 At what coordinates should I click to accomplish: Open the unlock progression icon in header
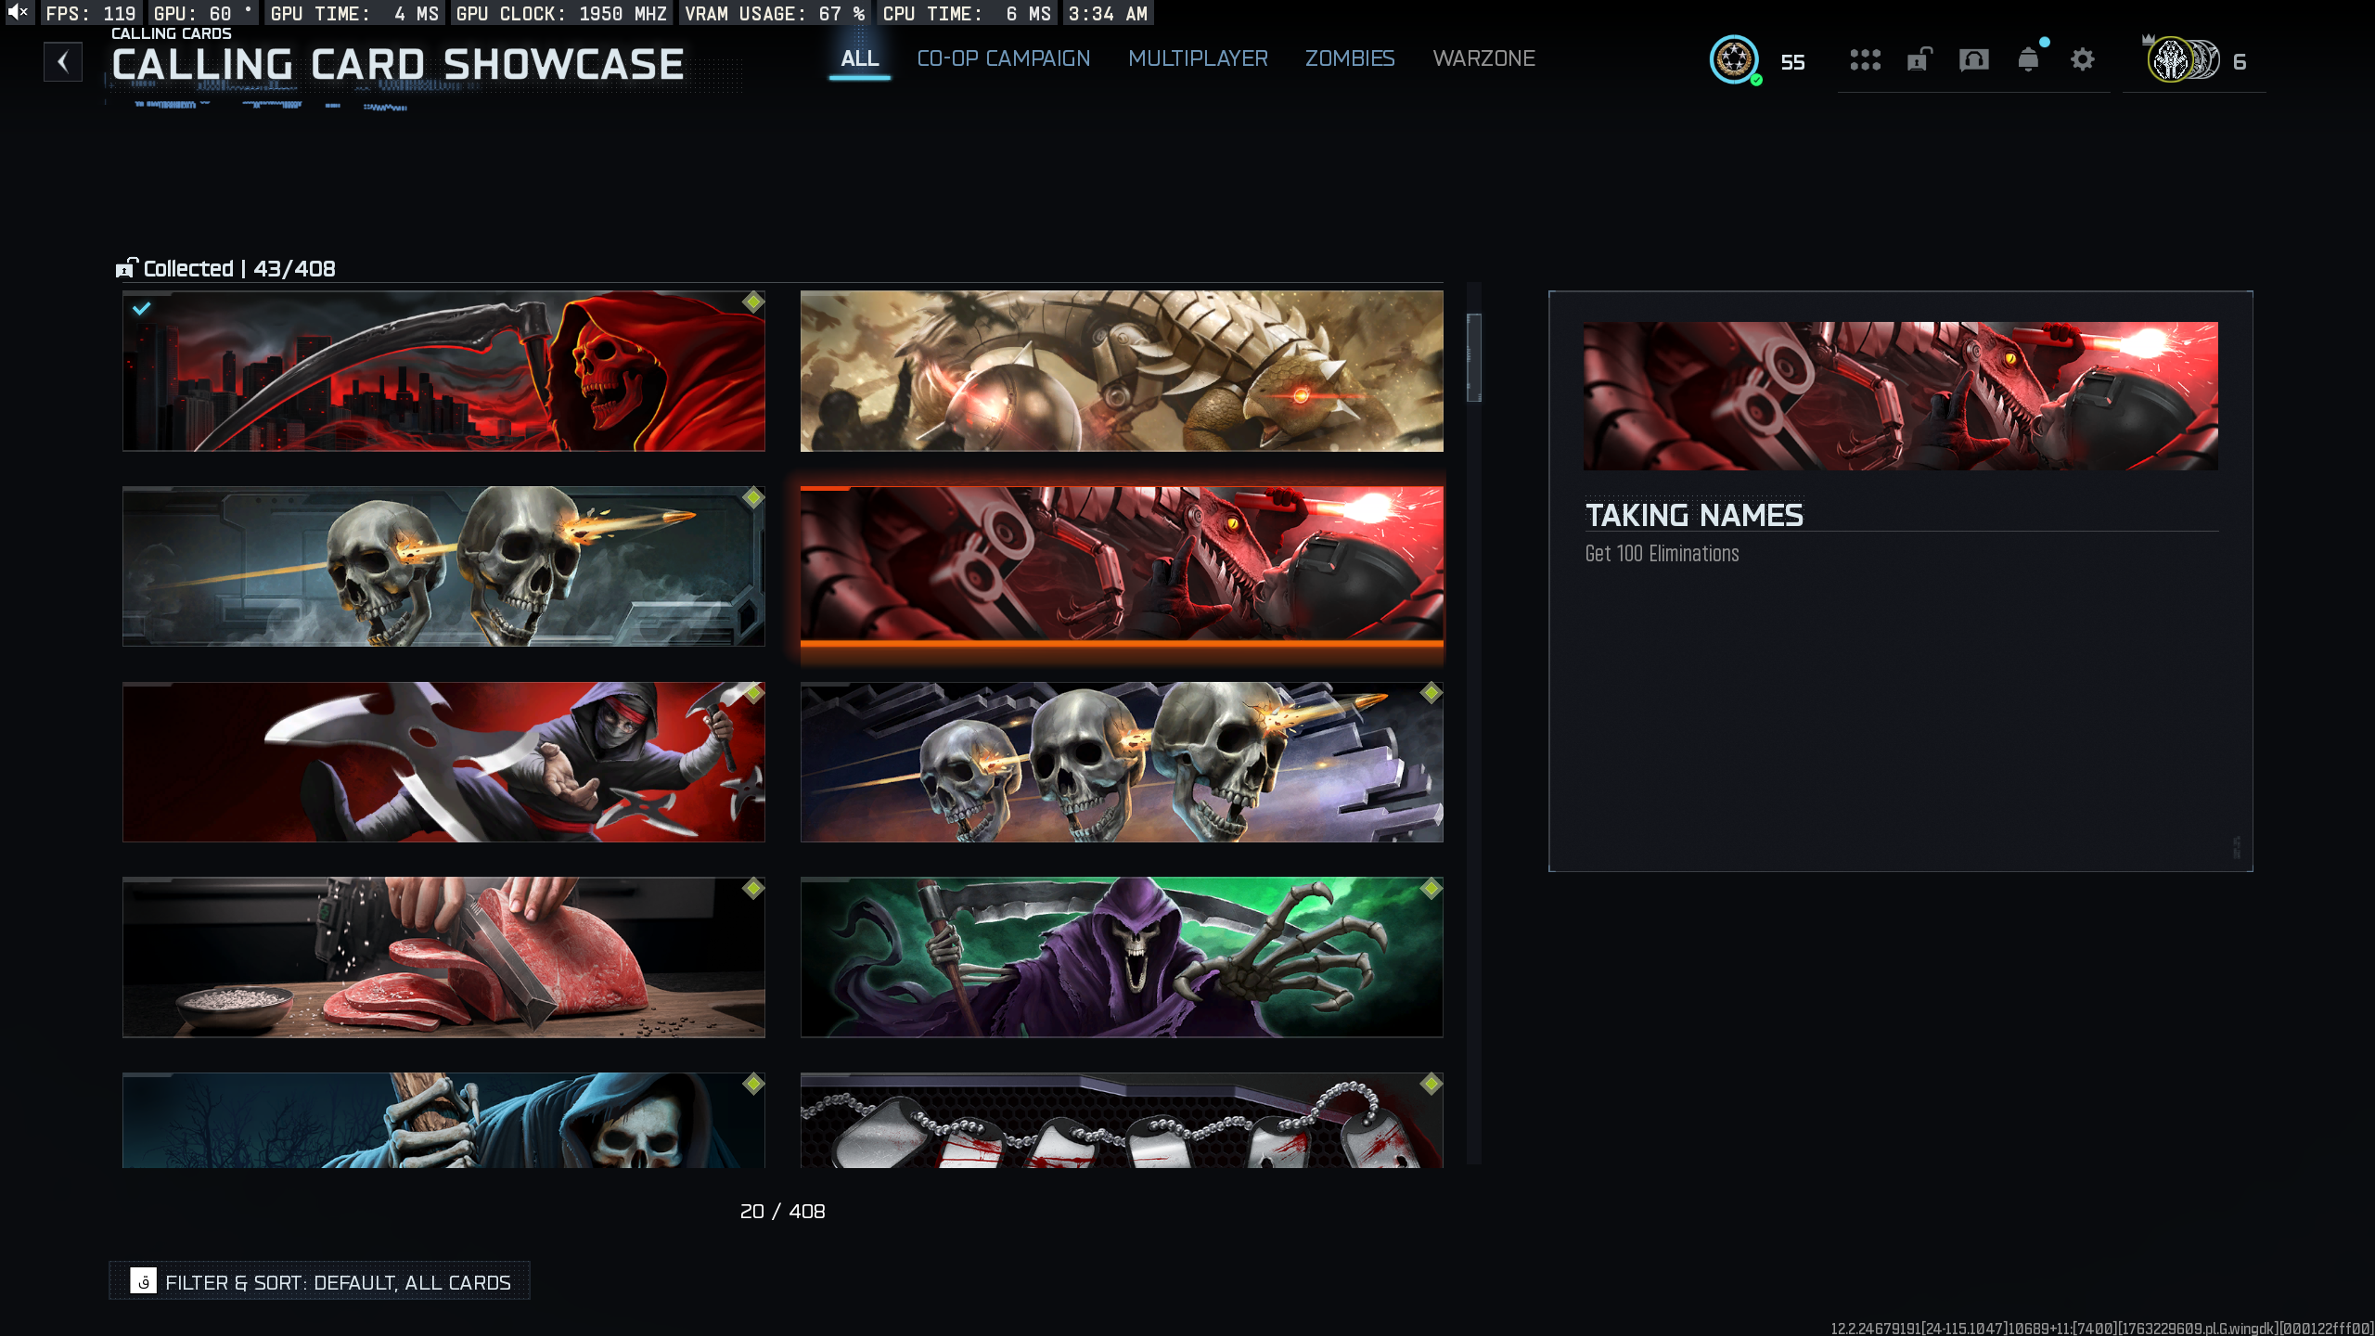[1919, 60]
